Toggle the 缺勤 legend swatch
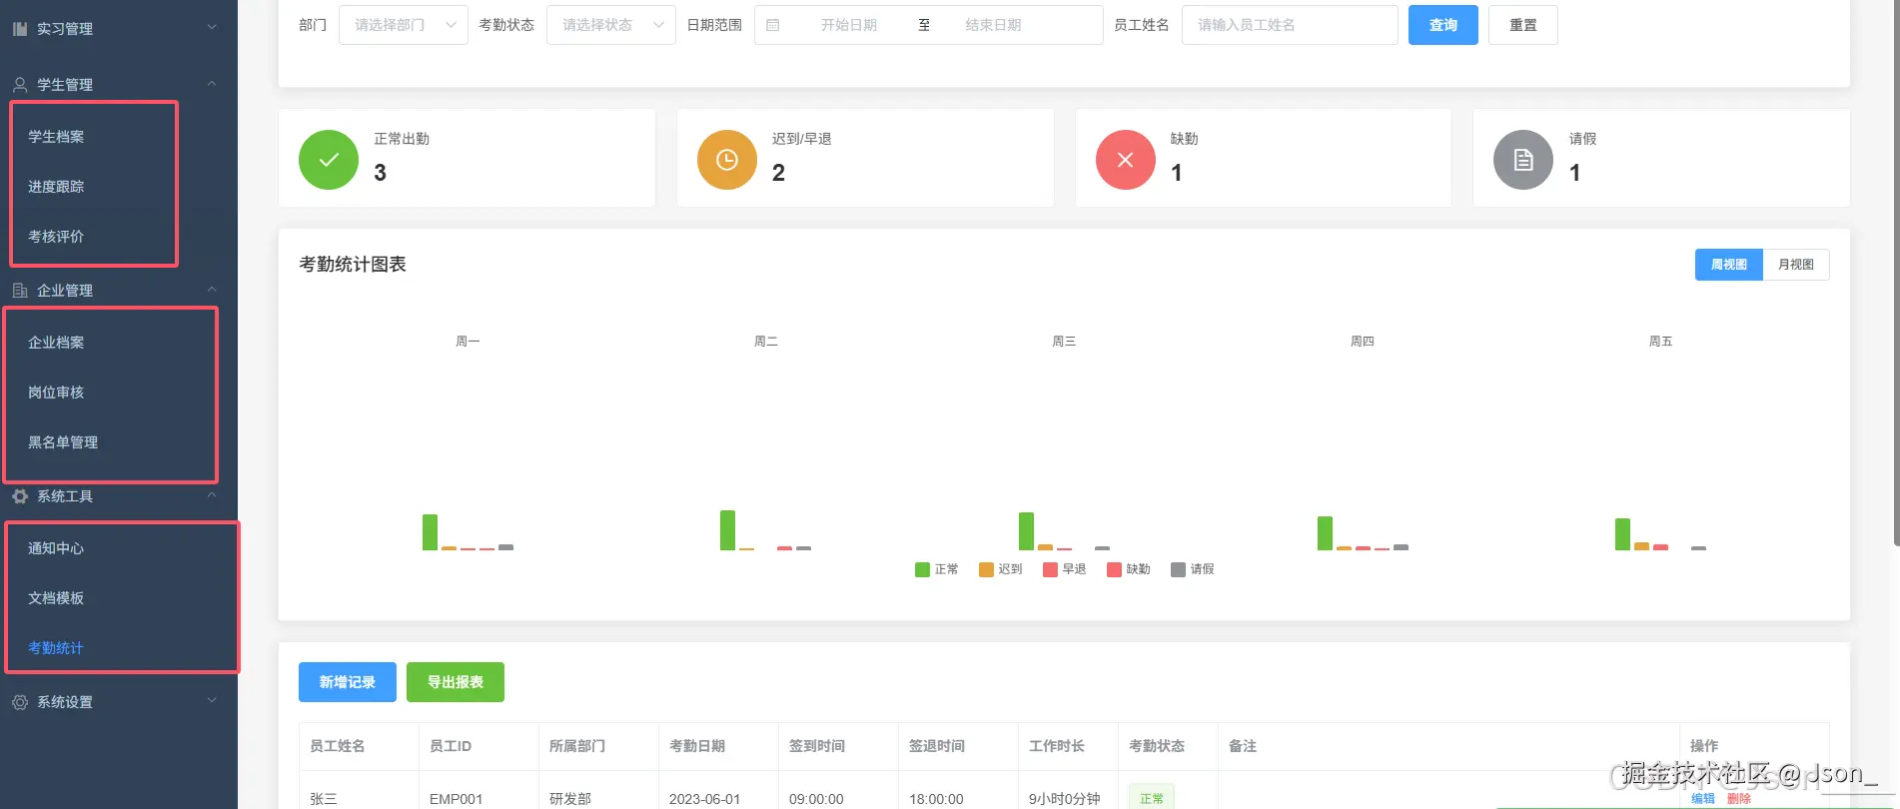 pos(1114,569)
